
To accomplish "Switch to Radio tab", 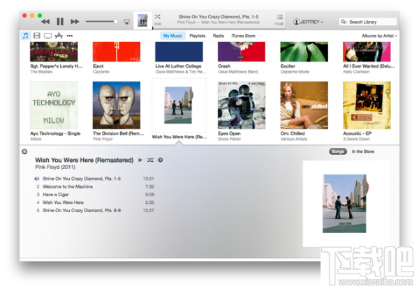I will pos(219,36).
